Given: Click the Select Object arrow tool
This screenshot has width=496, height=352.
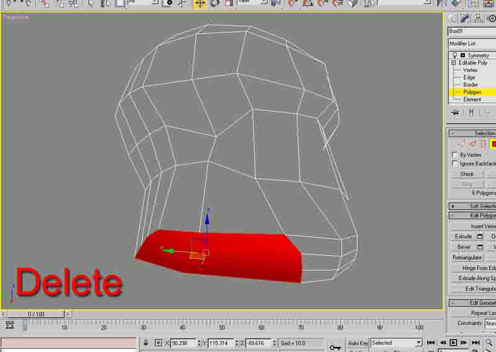Looking at the screenshot, I should pyautogui.click(x=91, y=4).
